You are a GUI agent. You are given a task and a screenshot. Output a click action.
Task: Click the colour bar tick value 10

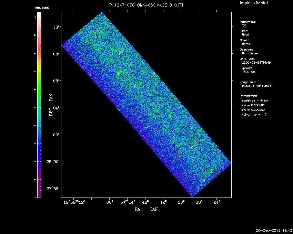pyautogui.click(x=34, y=17)
